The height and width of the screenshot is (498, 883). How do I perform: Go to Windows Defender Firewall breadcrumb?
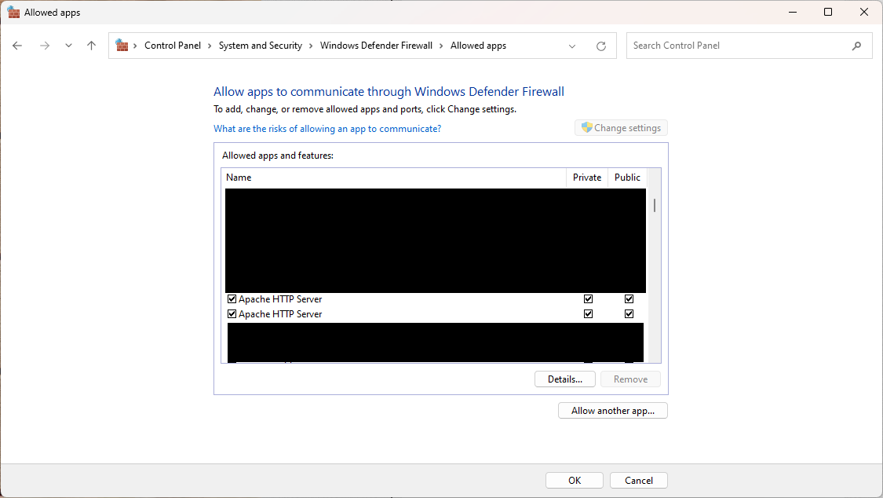[x=376, y=46]
